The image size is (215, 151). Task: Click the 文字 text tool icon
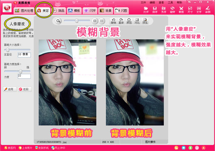[x=199, y=10]
